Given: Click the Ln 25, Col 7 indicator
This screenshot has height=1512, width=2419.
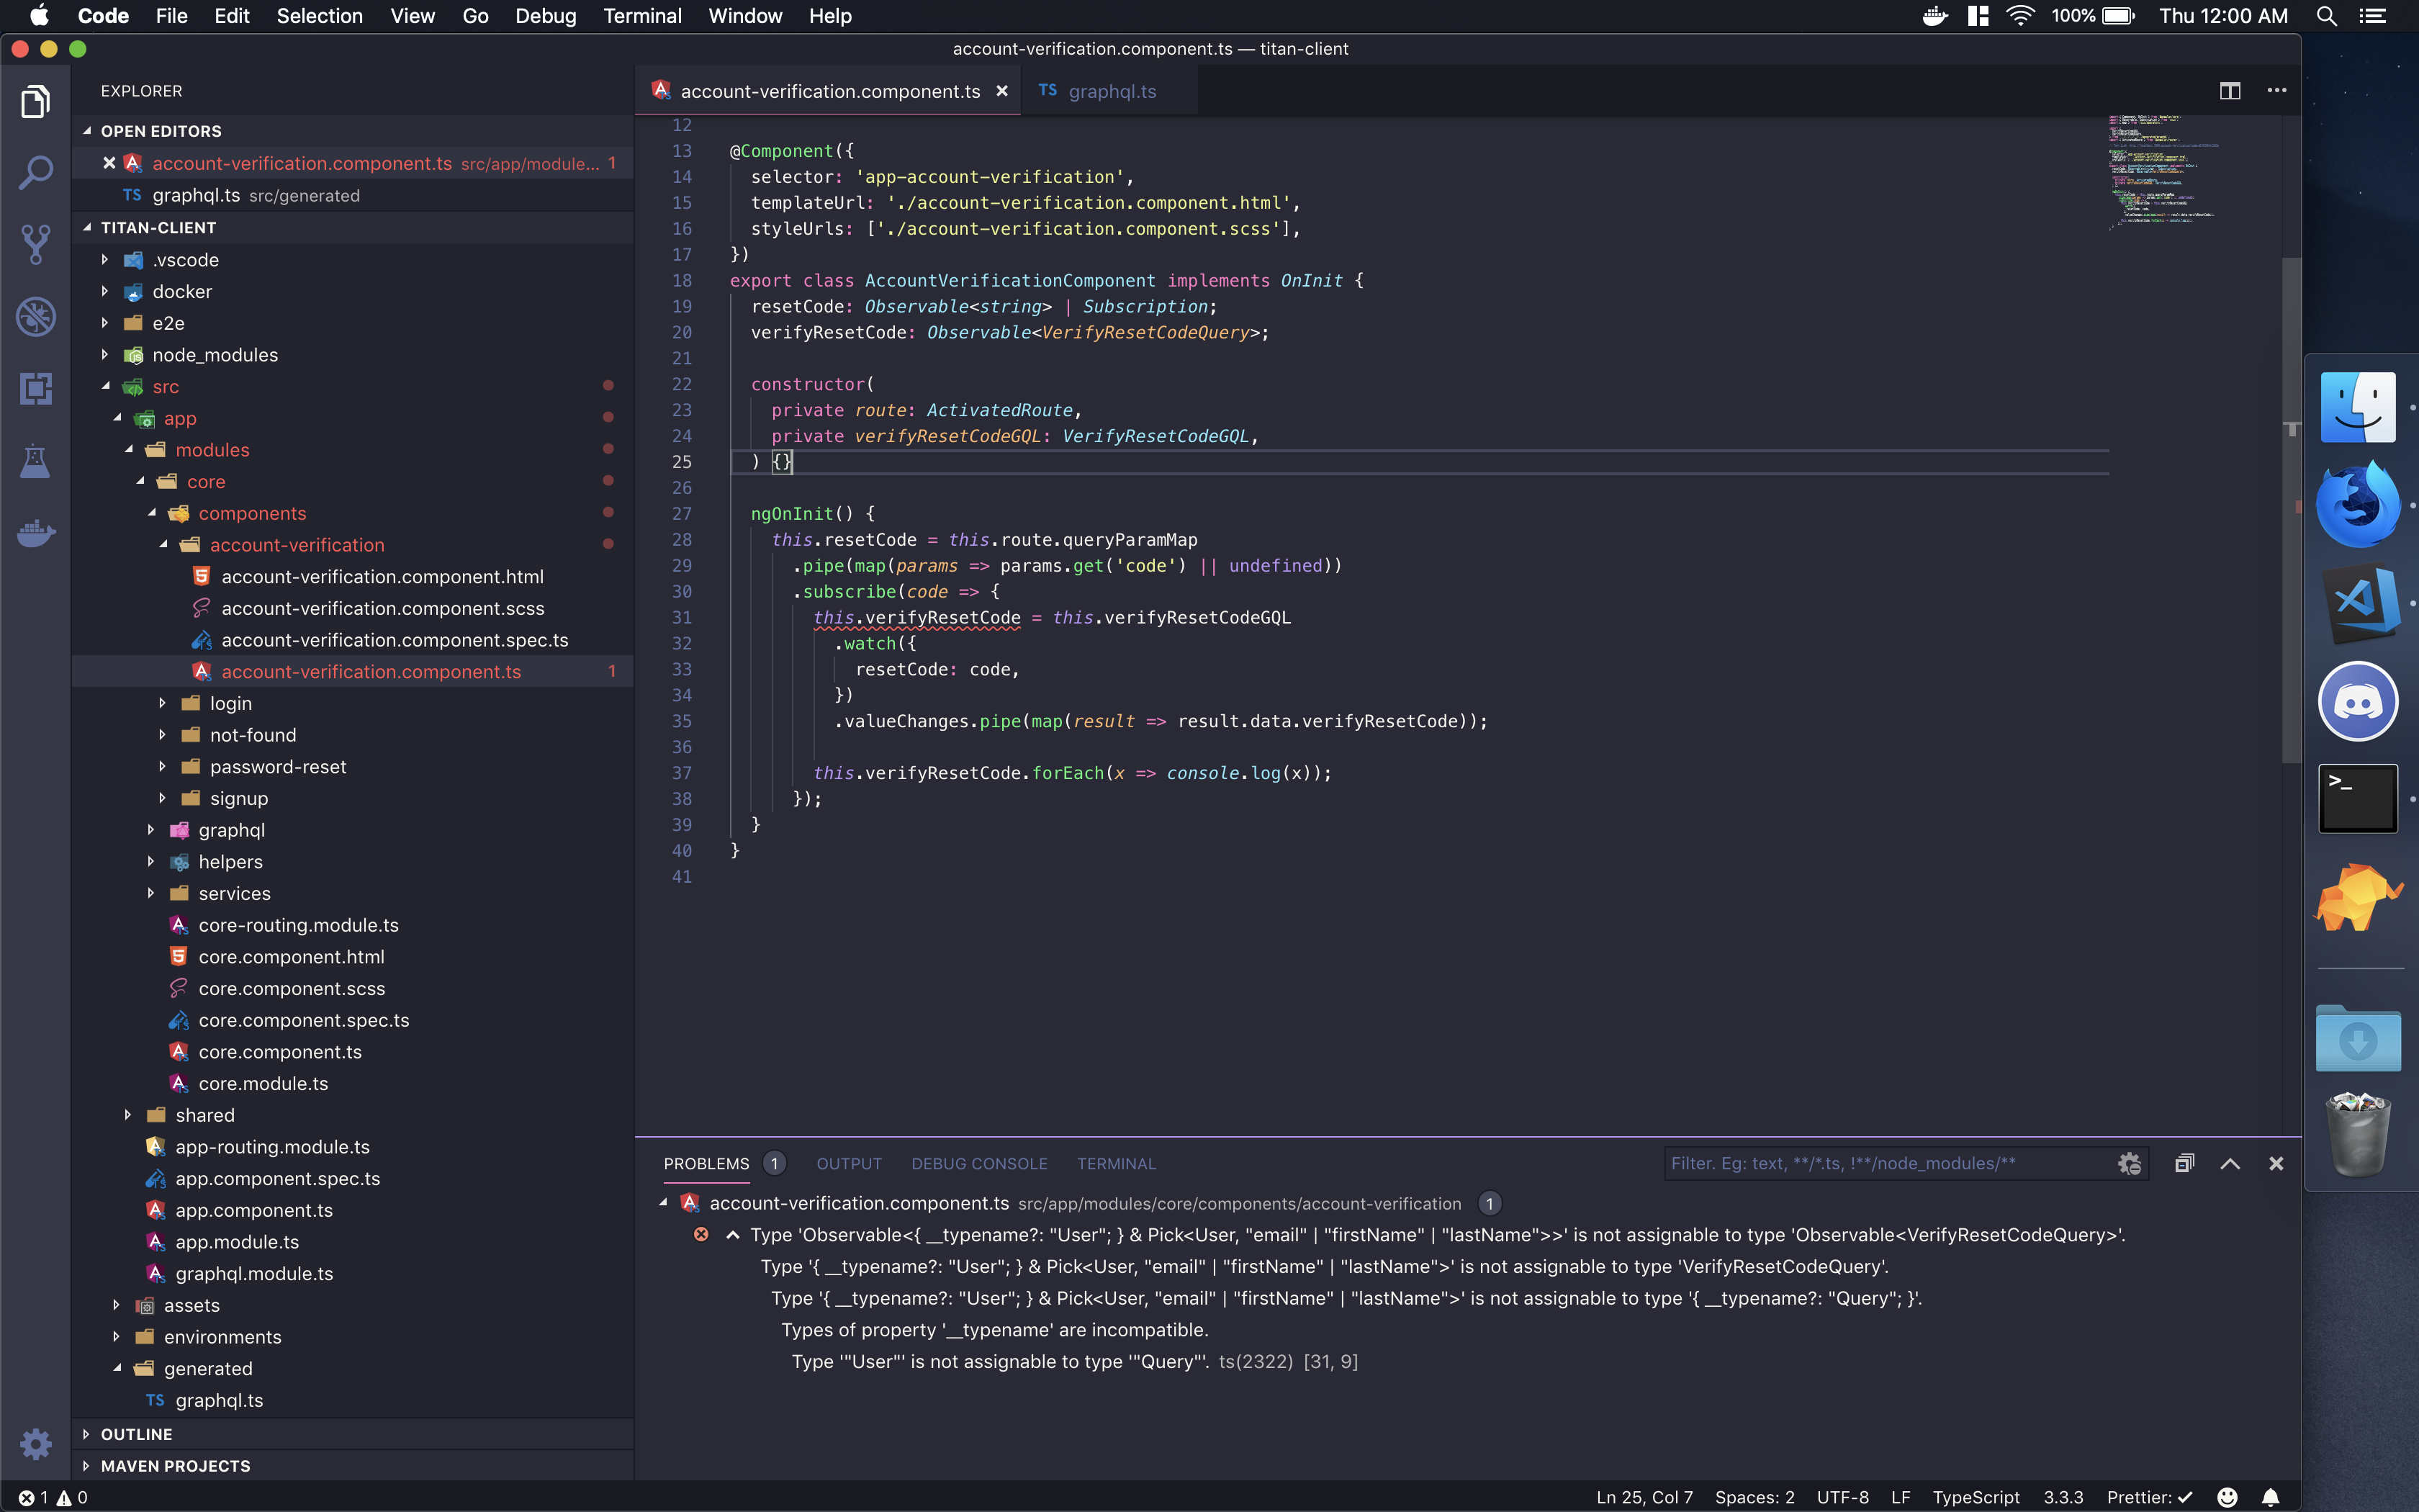Looking at the screenshot, I should pos(1644,1496).
